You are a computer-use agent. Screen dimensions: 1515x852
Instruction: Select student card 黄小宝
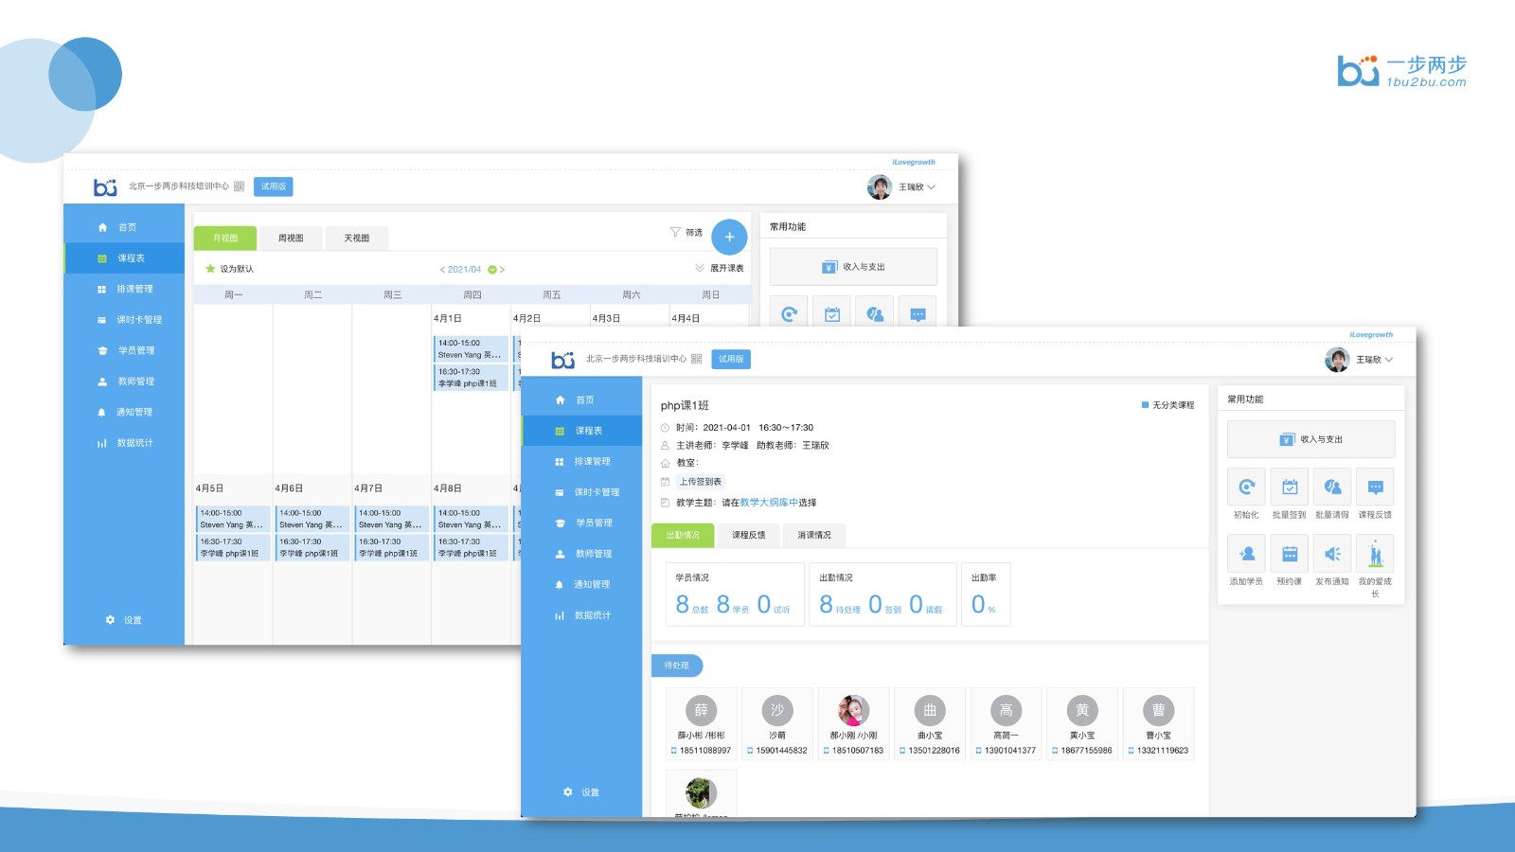(x=1082, y=724)
